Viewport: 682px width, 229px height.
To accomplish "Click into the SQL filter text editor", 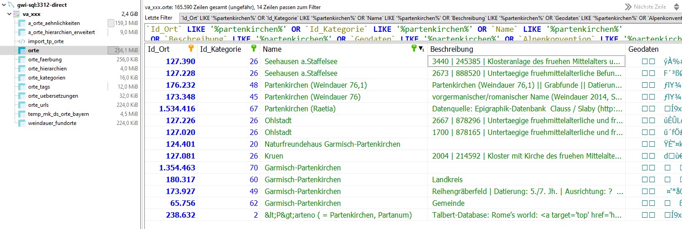I will [409, 33].
